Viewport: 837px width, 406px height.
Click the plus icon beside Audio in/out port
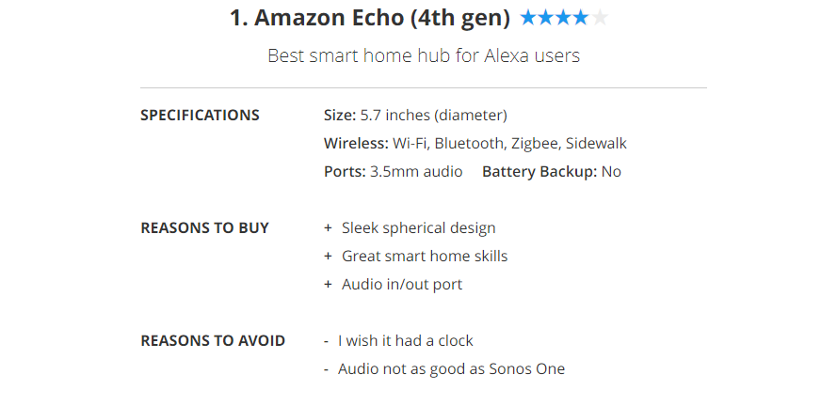tap(328, 285)
